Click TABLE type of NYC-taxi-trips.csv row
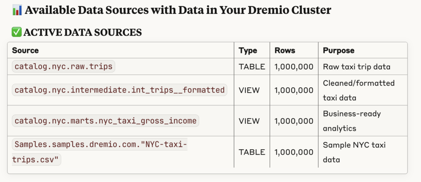Viewport: 421px width, 182px height. pos(252,152)
